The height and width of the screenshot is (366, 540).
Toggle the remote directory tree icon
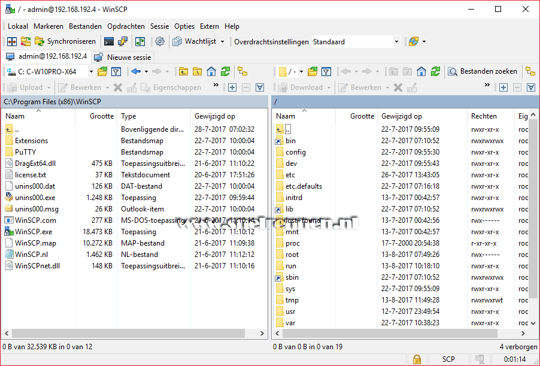530,72
